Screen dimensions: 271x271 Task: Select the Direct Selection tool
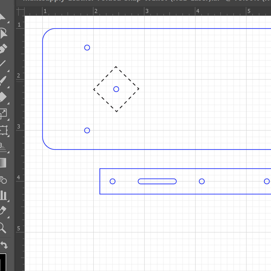[3, 17]
